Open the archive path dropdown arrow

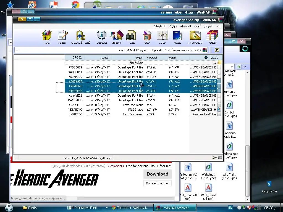pos(17,50)
